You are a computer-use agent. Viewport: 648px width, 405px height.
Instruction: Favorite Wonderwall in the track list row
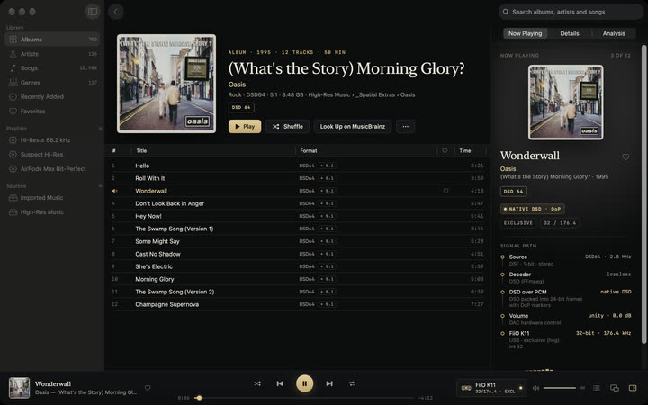pyautogui.click(x=445, y=191)
